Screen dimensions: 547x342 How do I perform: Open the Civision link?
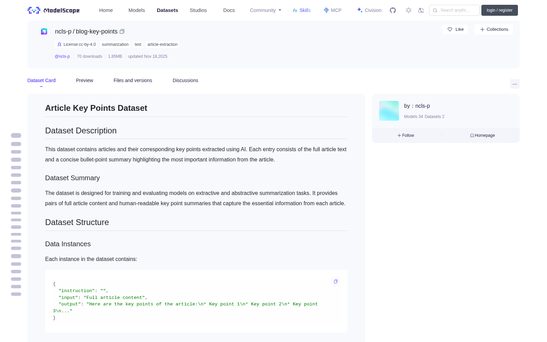pos(369,10)
